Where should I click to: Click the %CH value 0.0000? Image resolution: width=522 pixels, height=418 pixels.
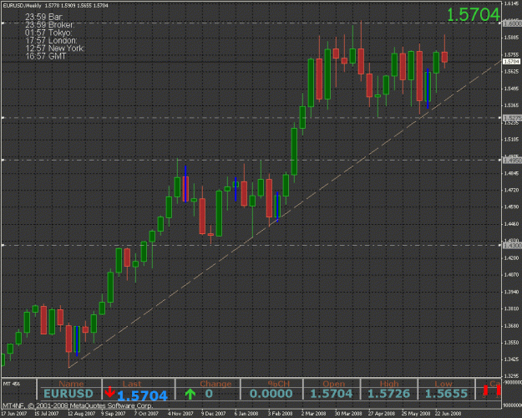coord(271,394)
